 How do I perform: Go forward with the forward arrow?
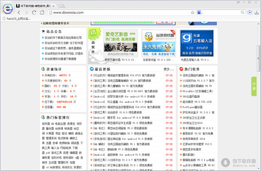pyautogui.click(x=27, y=12)
